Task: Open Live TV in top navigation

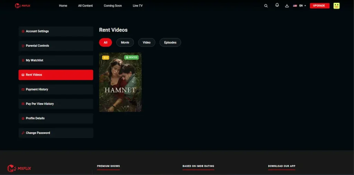Action: tap(138, 6)
